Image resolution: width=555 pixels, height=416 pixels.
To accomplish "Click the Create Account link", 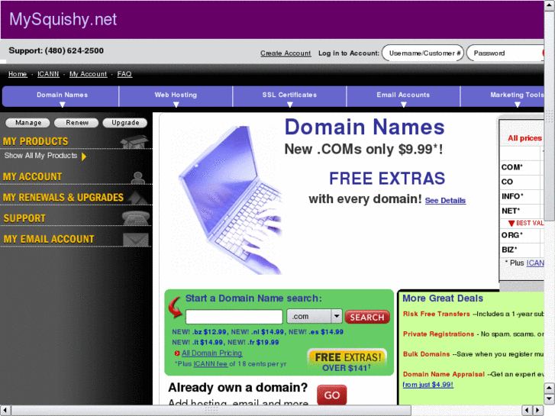I will (x=286, y=53).
